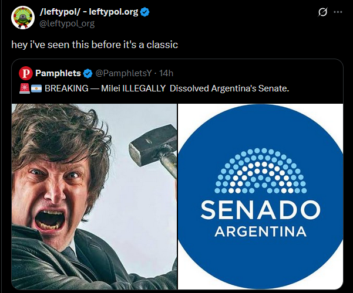This screenshot has width=353, height=293.
Task: Click the hammer head in the photo
Action: [153, 145]
